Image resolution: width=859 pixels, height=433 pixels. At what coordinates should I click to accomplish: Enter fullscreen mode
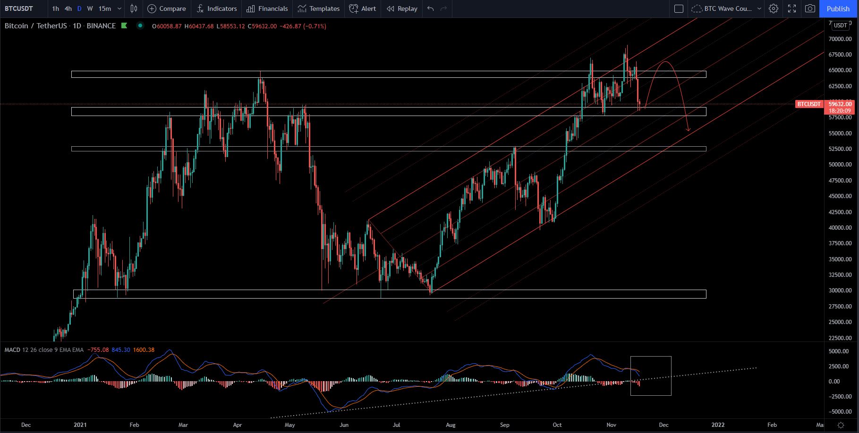[x=792, y=8]
